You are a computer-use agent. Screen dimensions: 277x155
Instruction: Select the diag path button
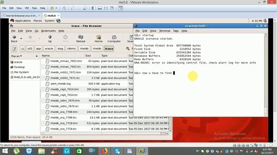coord(60,49)
